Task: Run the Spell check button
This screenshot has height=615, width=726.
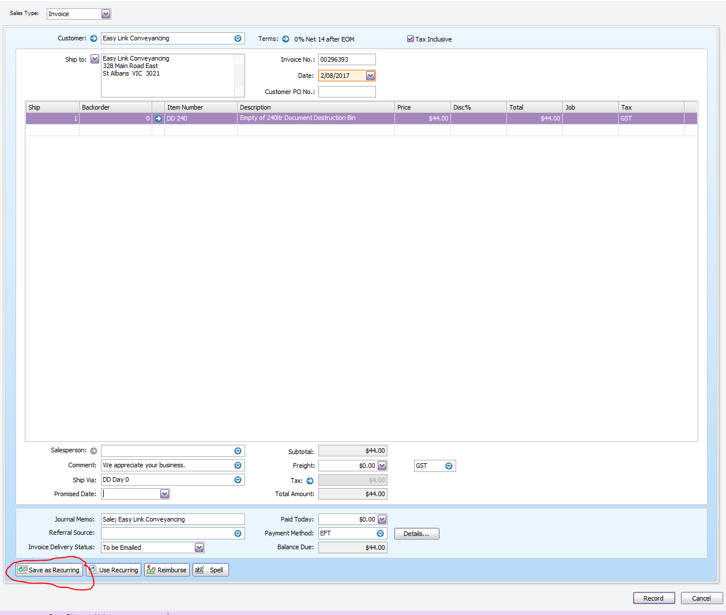Action: click(210, 570)
